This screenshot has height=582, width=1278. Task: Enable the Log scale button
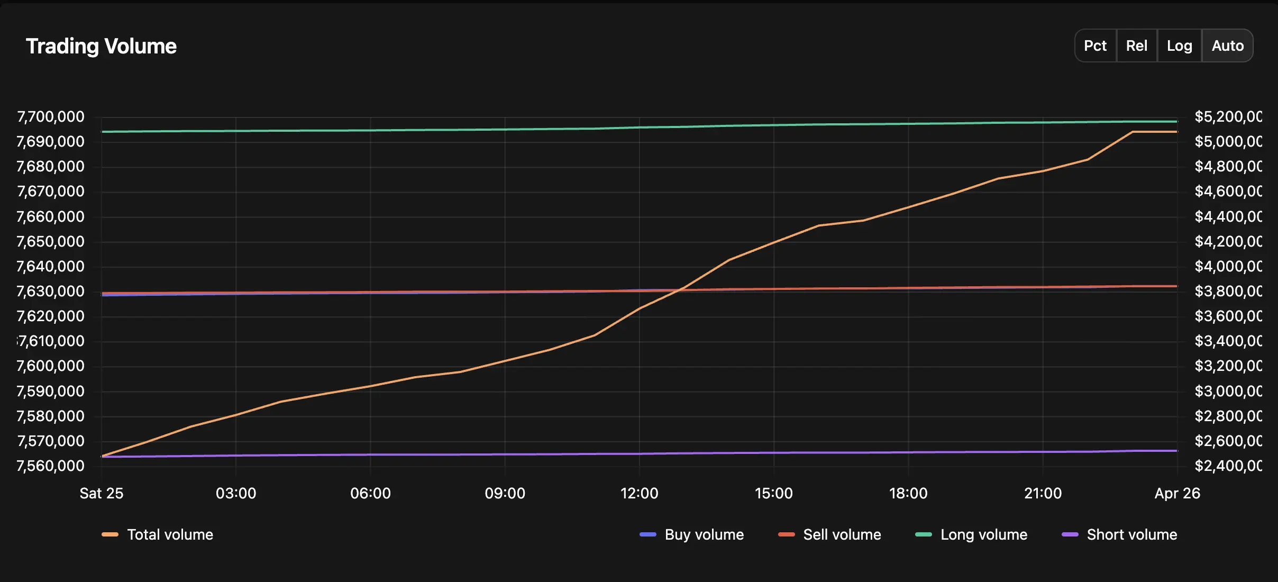coord(1180,46)
